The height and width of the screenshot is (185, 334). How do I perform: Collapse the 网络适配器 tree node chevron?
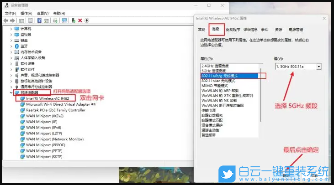(x=11, y=92)
